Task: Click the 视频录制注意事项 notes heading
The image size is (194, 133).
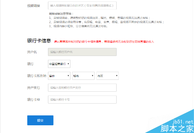Action: pos(61,14)
